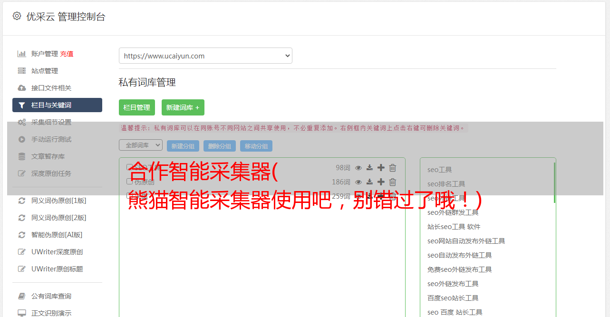Click the book icon of 公有词库查询
Viewport: 610px width, 317px height.
point(21,296)
